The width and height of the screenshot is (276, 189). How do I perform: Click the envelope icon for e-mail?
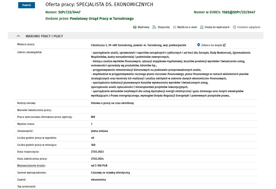coord(175,27)
